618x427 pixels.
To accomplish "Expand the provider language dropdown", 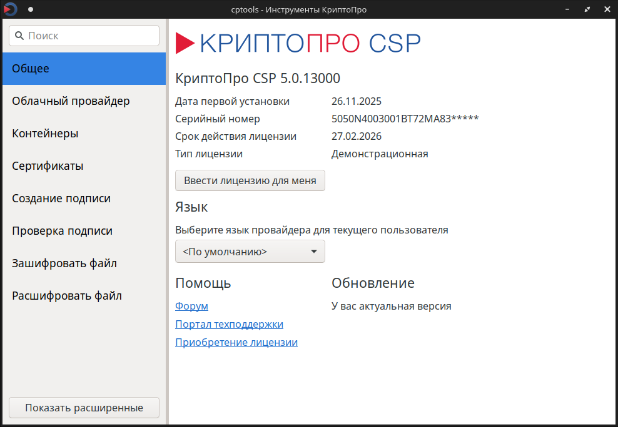I will click(250, 252).
